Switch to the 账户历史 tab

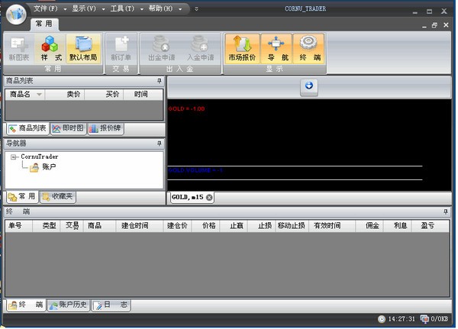pos(69,305)
